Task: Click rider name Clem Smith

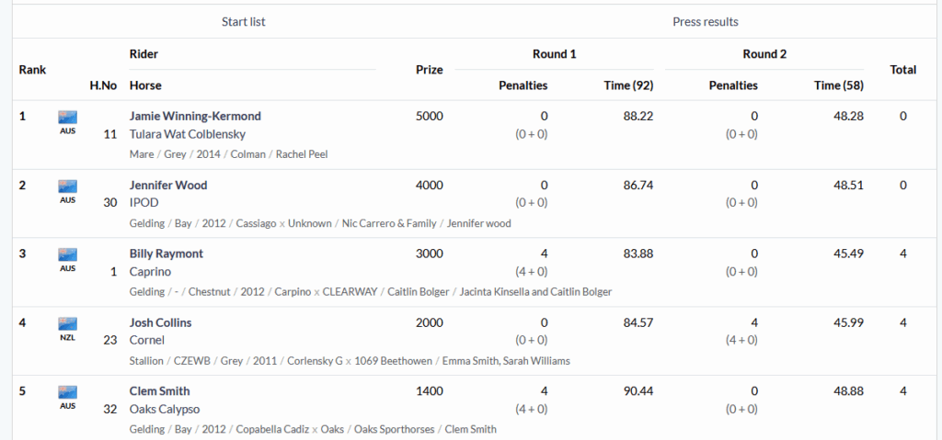Action: [x=160, y=391]
